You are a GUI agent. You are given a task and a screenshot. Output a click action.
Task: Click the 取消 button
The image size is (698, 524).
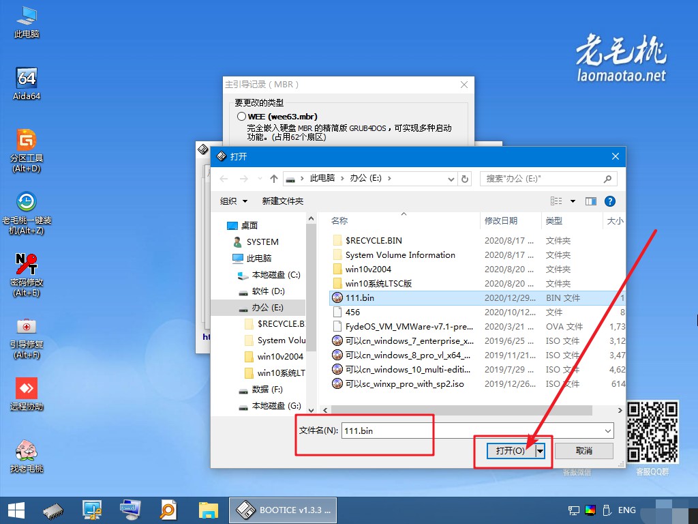[x=584, y=451]
